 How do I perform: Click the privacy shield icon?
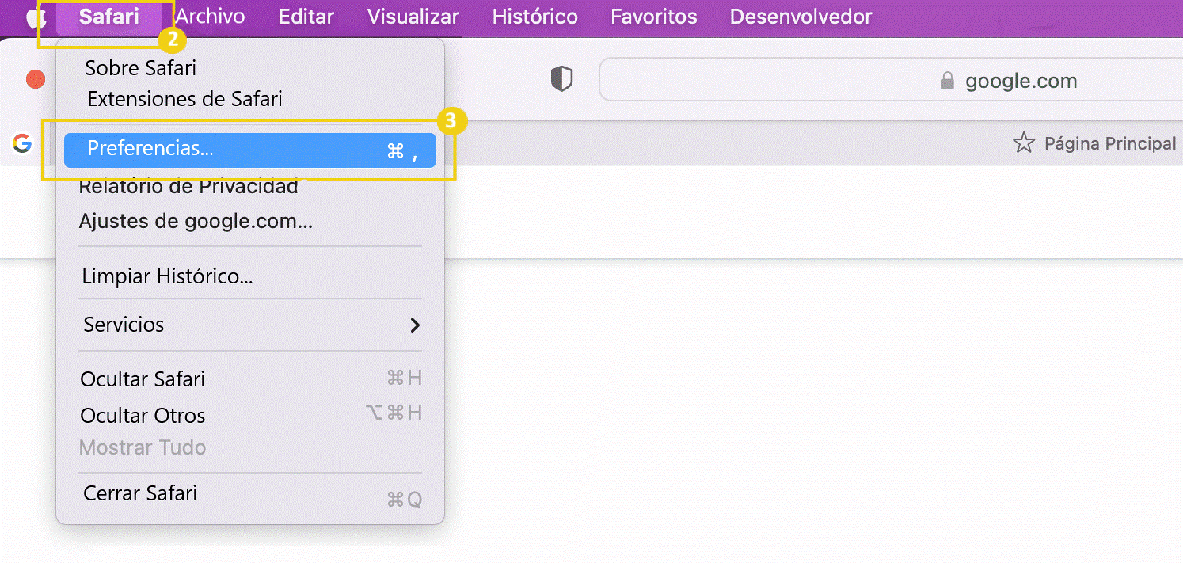point(561,79)
